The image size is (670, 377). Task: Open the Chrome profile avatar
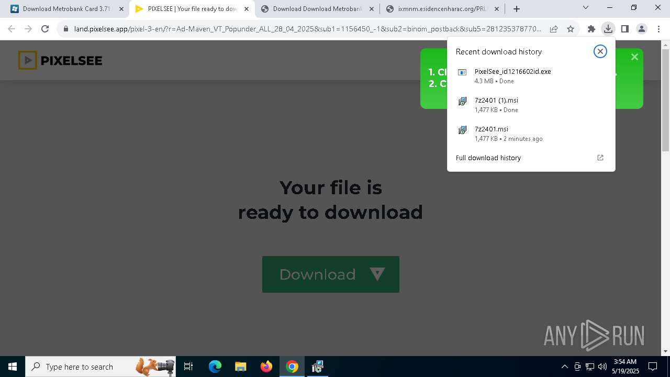click(x=642, y=29)
